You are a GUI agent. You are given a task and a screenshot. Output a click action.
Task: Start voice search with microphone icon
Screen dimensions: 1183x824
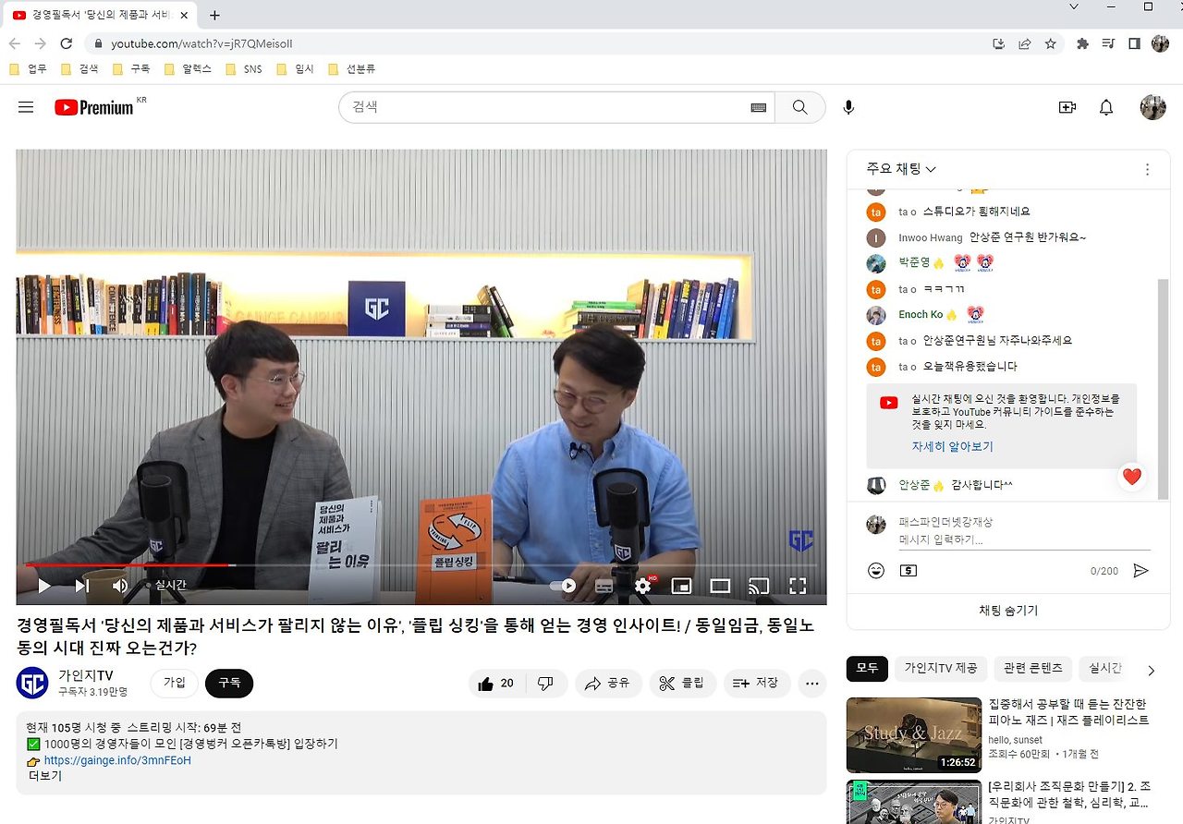point(848,107)
